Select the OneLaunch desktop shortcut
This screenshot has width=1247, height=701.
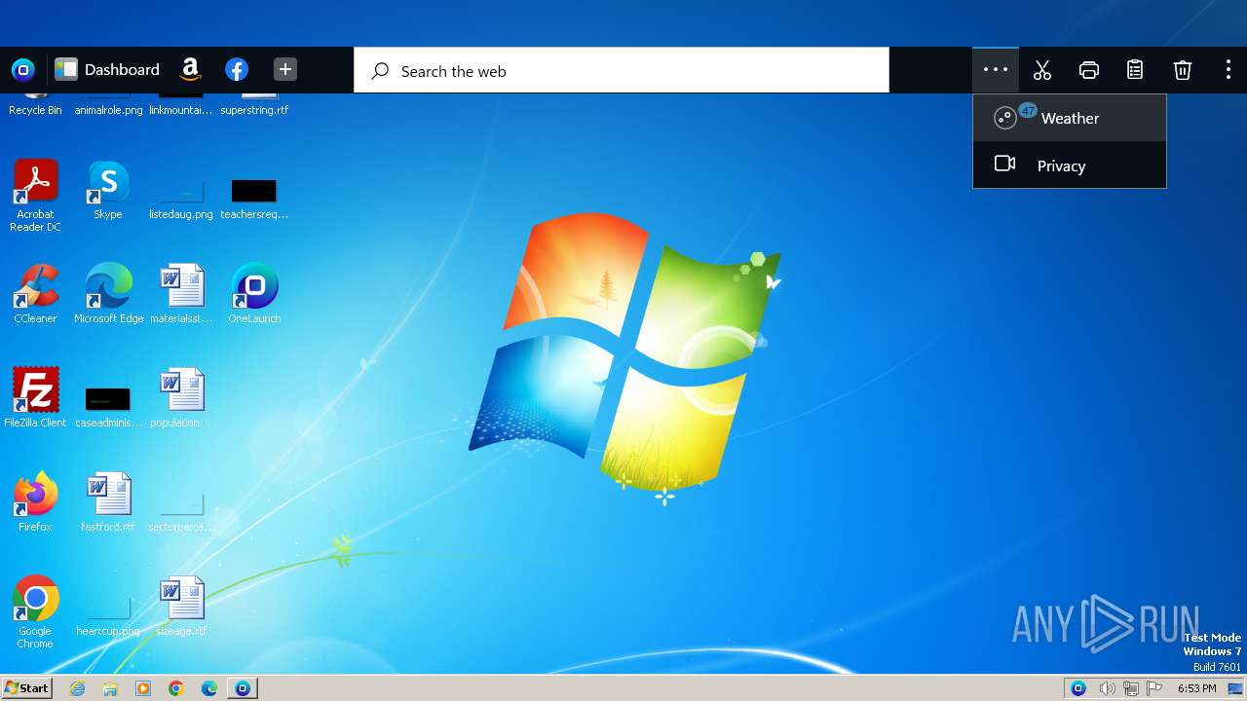pos(254,293)
